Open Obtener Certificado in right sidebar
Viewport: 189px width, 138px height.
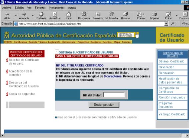(x=171, y=61)
